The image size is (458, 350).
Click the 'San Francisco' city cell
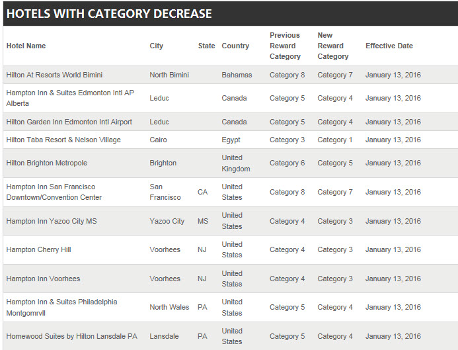(x=165, y=192)
